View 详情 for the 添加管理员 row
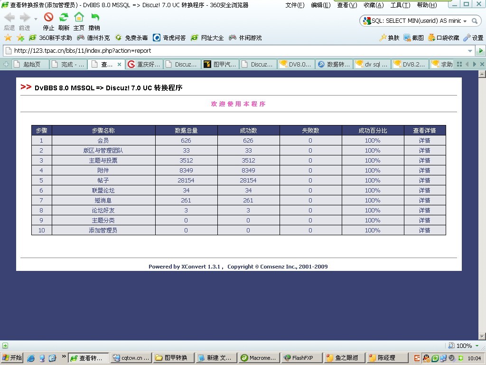This screenshot has height=365, width=486. tap(424, 231)
